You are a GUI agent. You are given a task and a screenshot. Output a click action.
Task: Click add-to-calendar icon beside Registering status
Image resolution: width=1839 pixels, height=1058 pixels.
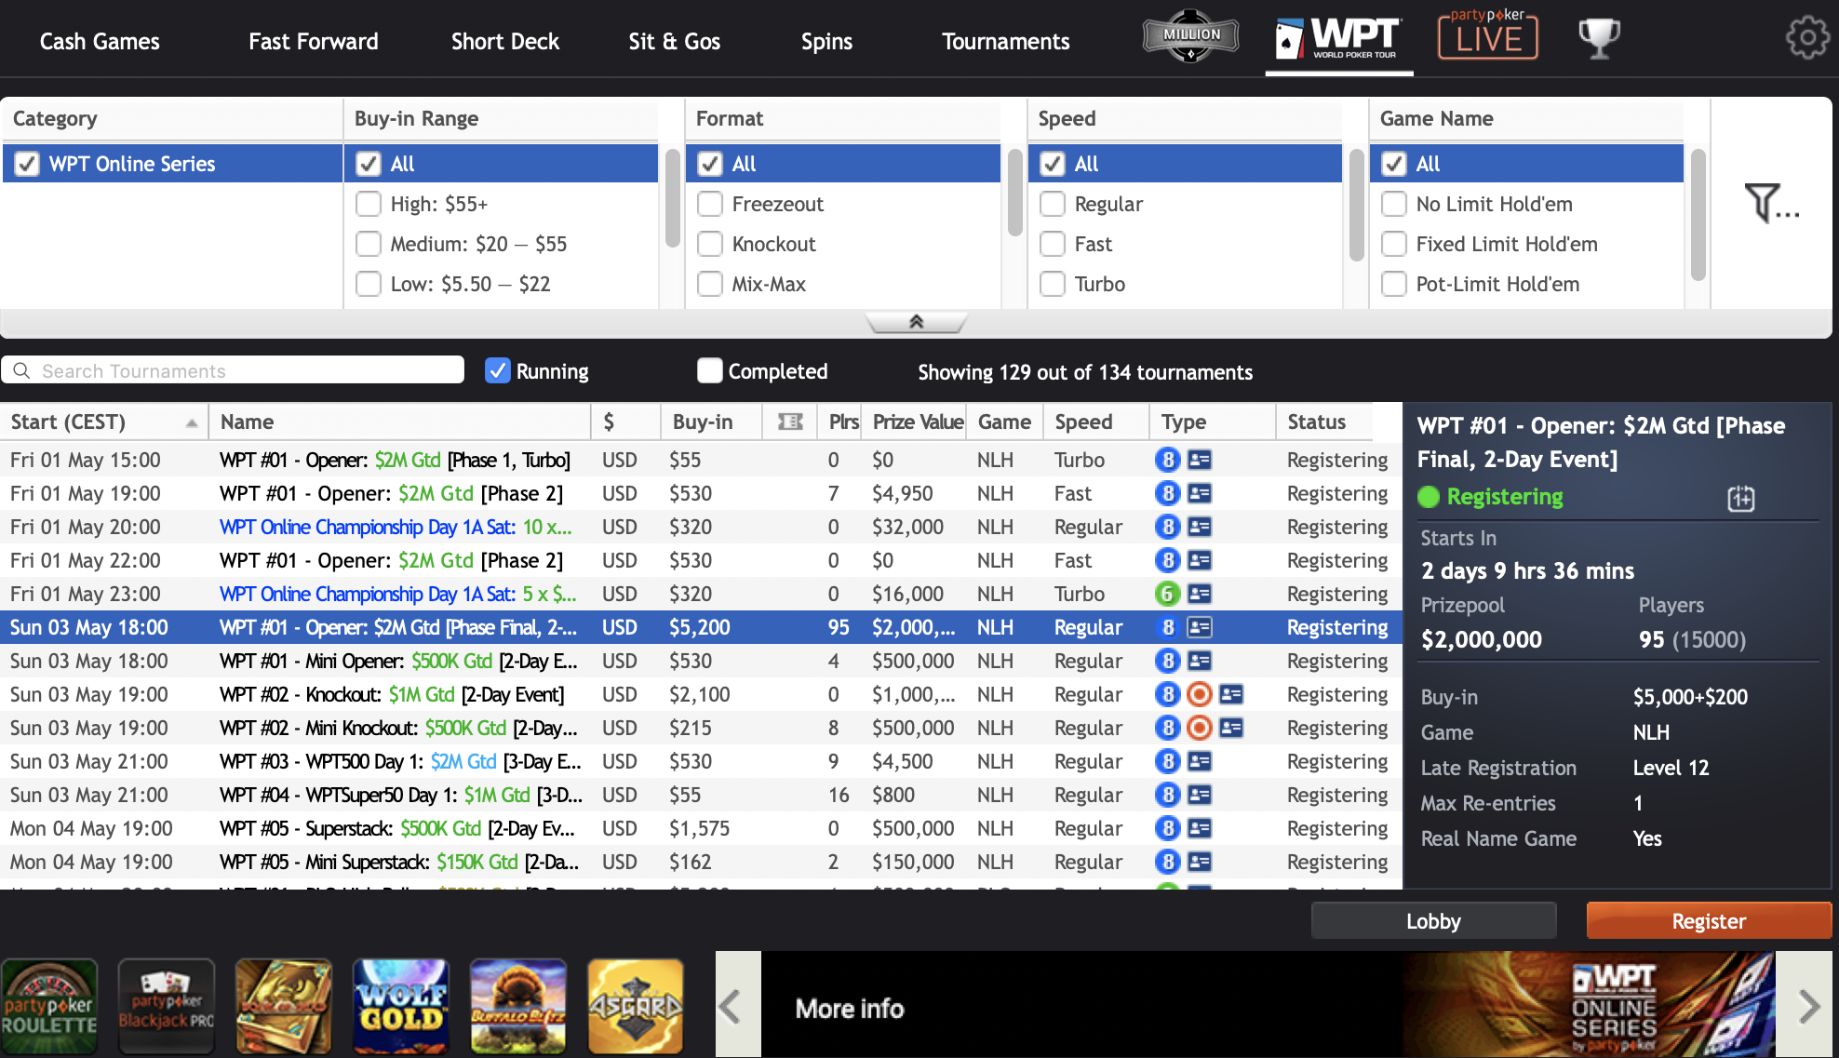(1740, 499)
